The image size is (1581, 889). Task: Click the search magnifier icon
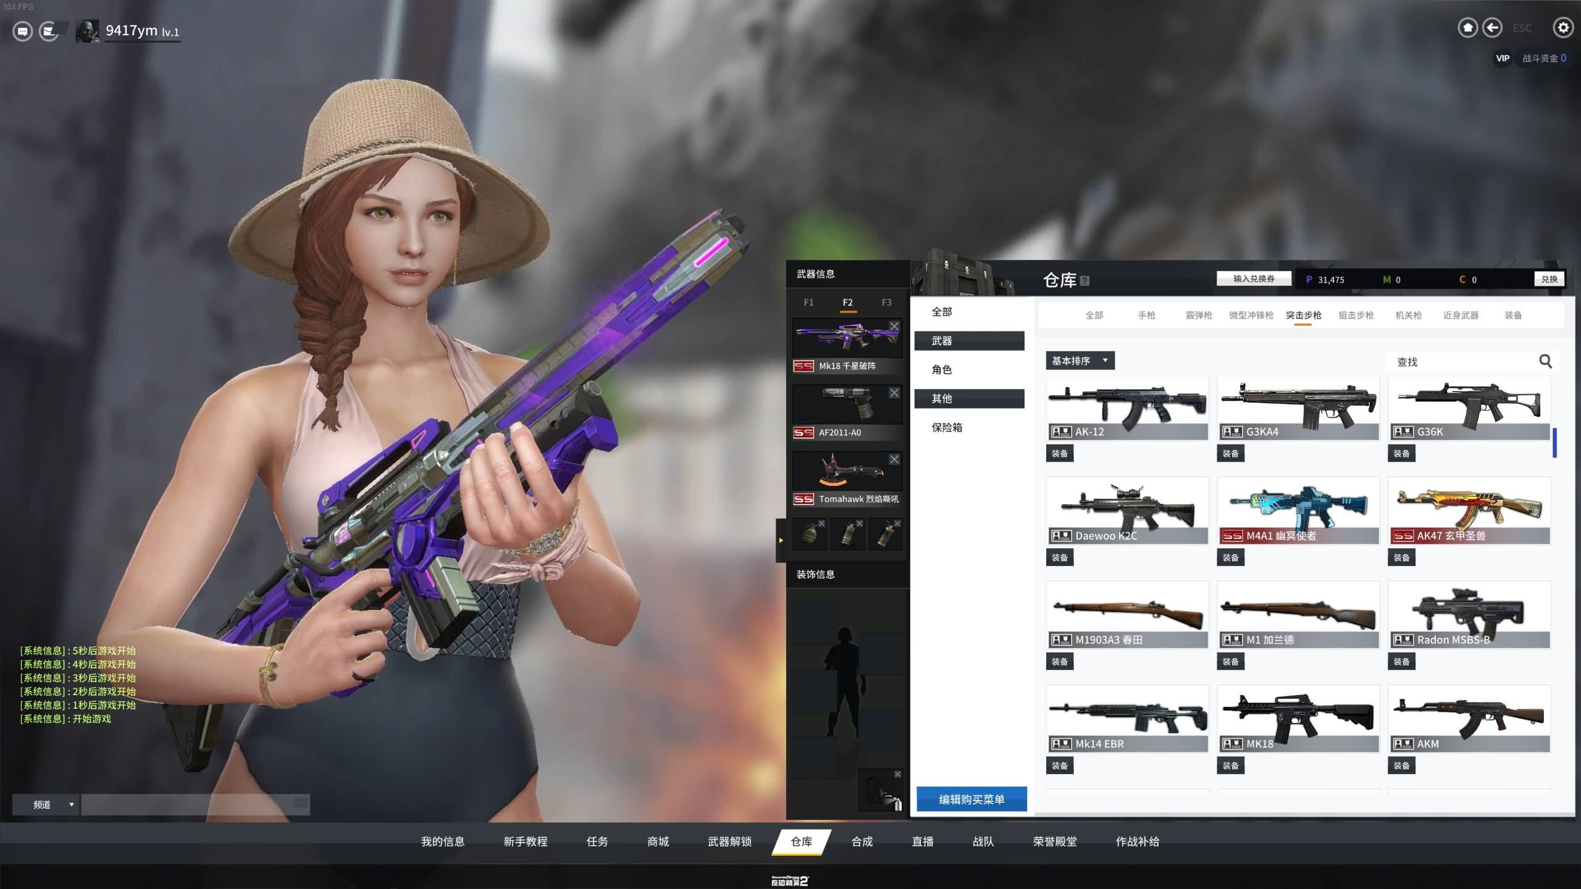coord(1545,361)
